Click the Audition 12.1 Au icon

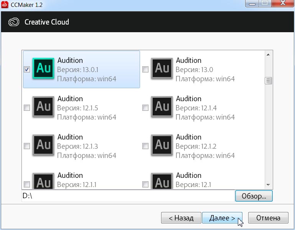(x=162, y=181)
